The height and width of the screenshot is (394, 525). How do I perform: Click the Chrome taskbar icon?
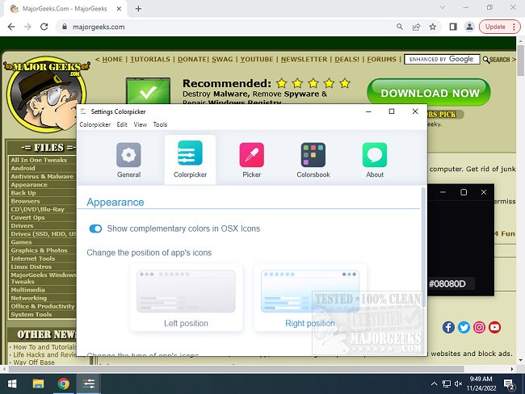tap(63, 384)
